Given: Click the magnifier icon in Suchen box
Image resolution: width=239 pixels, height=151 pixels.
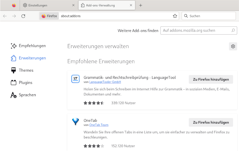Looking at the screenshot, I should click(x=186, y=16).
